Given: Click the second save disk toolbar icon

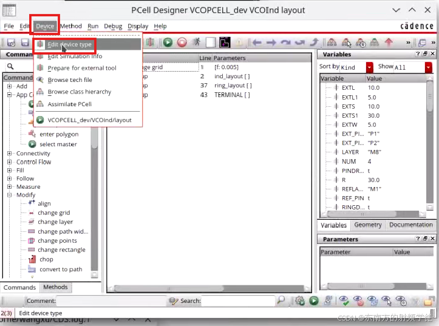Looking at the screenshot, I should (25, 42).
